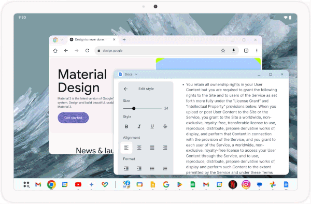The image size is (311, 204).
Task: Expand the Chrome window header dropdown chevron
Action: pyautogui.click(x=62, y=40)
